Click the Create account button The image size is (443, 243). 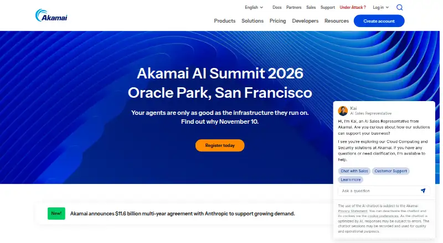(x=379, y=21)
